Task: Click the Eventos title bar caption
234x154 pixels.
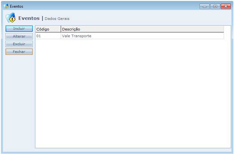Action: [x=17, y=6]
